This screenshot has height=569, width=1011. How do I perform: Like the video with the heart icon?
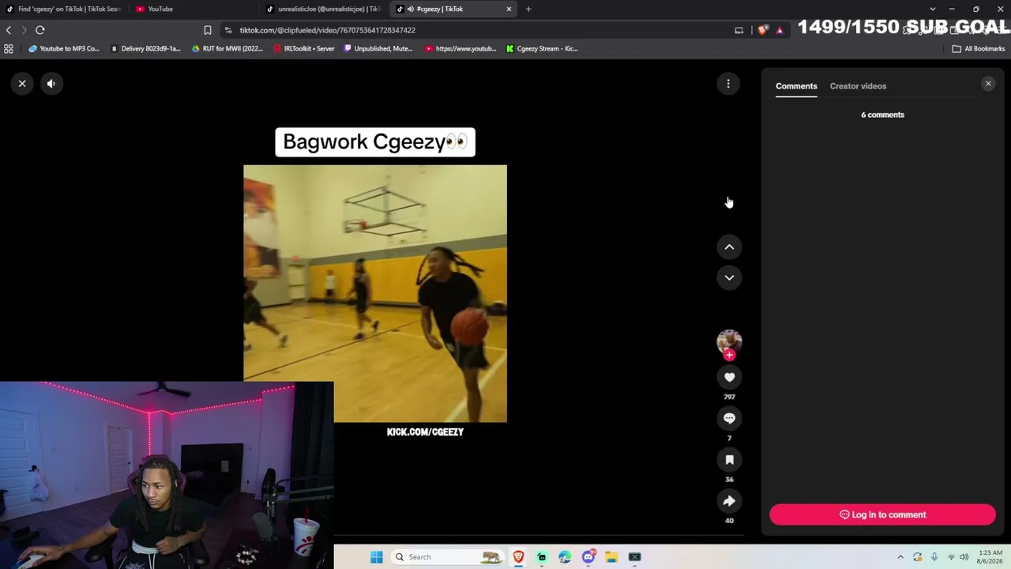pos(729,377)
